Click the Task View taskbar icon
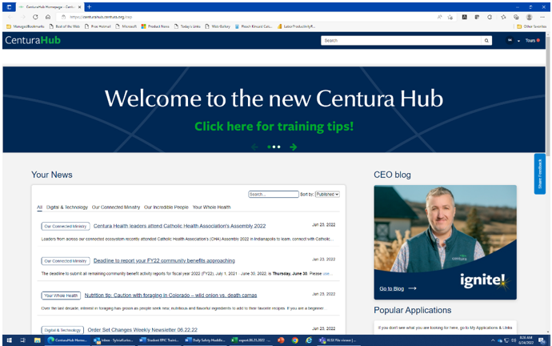Image resolution: width=552 pixels, height=346 pixels. point(23,340)
